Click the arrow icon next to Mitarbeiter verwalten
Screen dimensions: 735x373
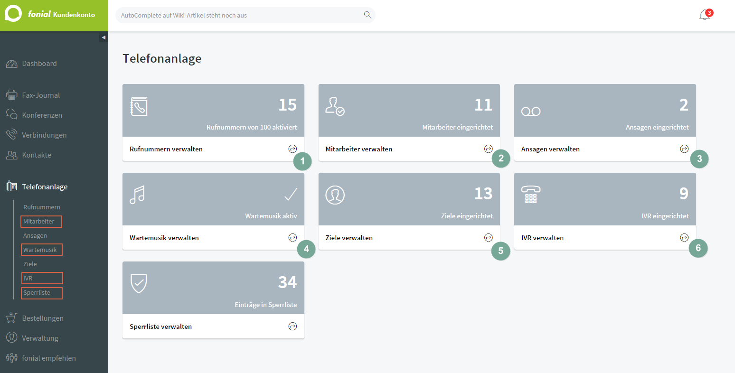(x=488, y=149)
